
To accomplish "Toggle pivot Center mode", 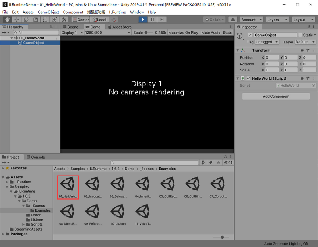I will (81, 20).
